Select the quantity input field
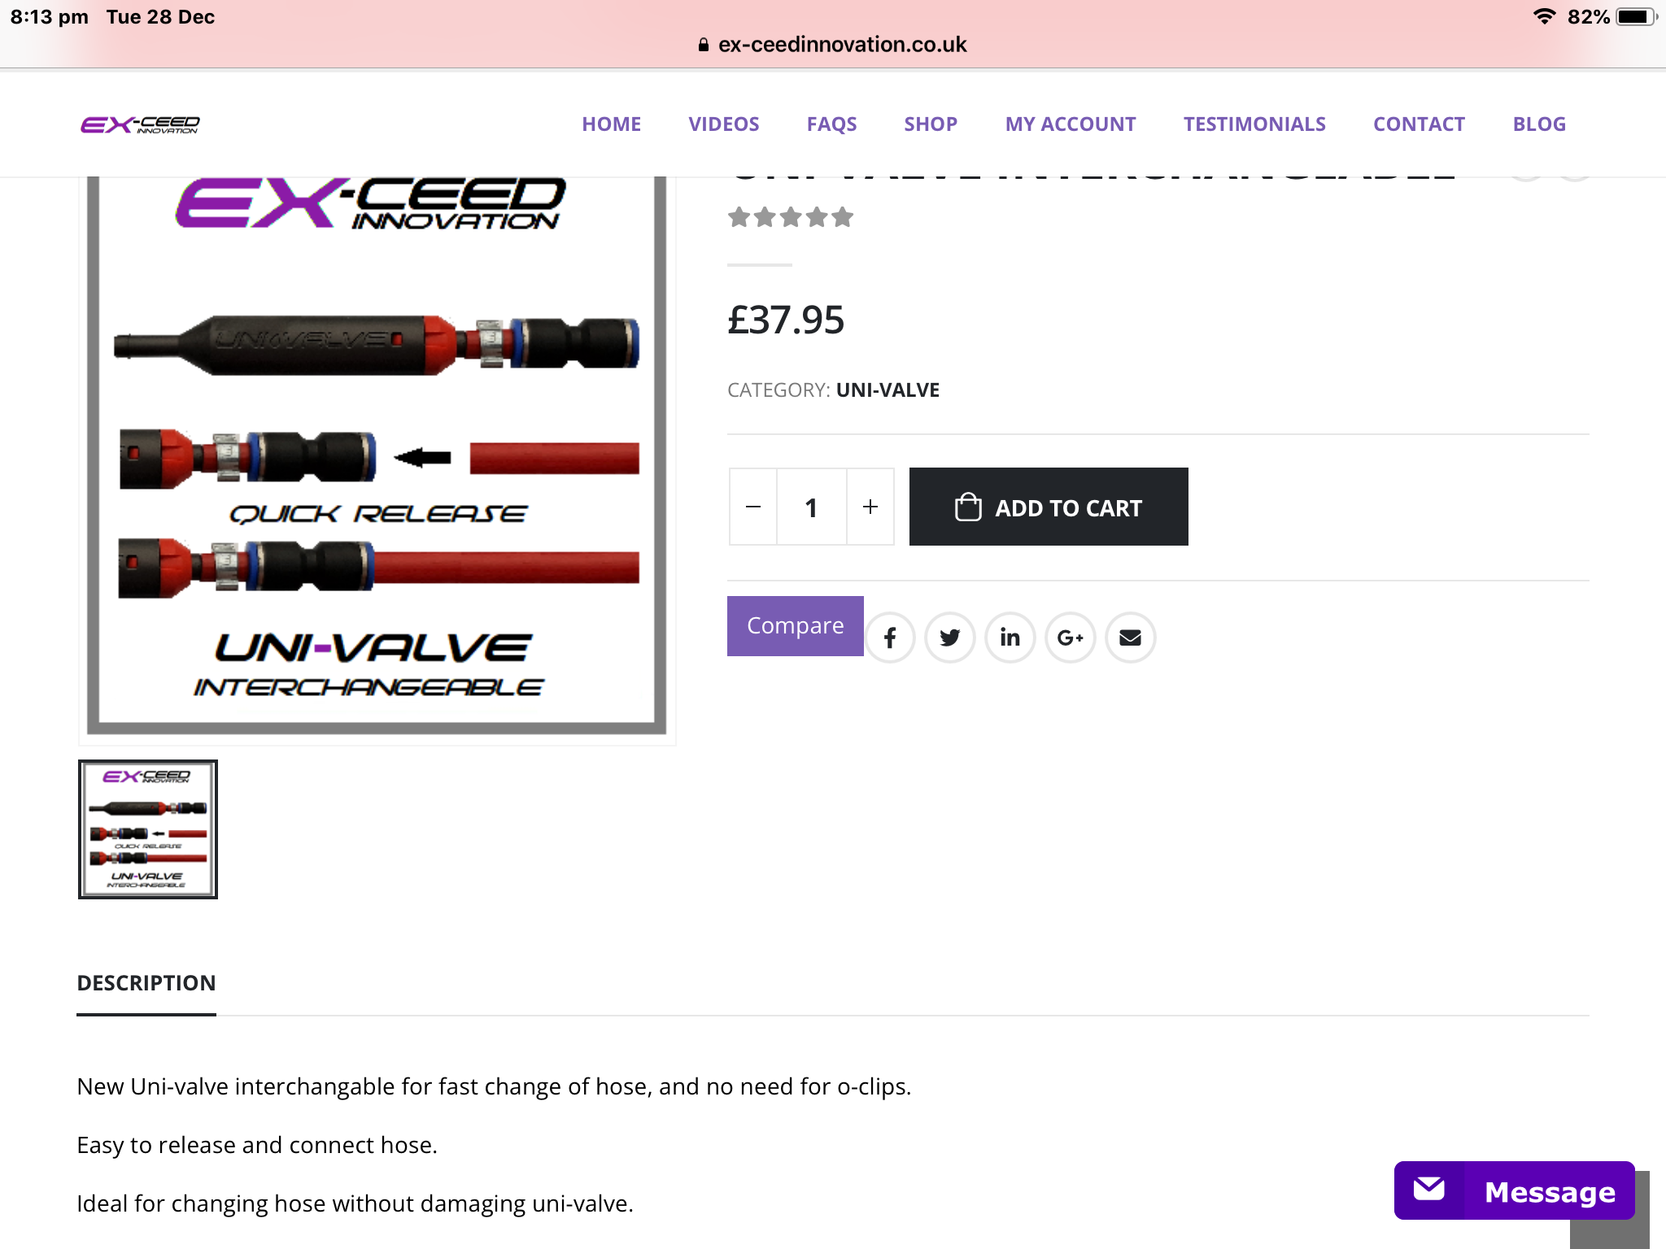The width and height of the screenshot is (1666, 1249). (812, 507)
